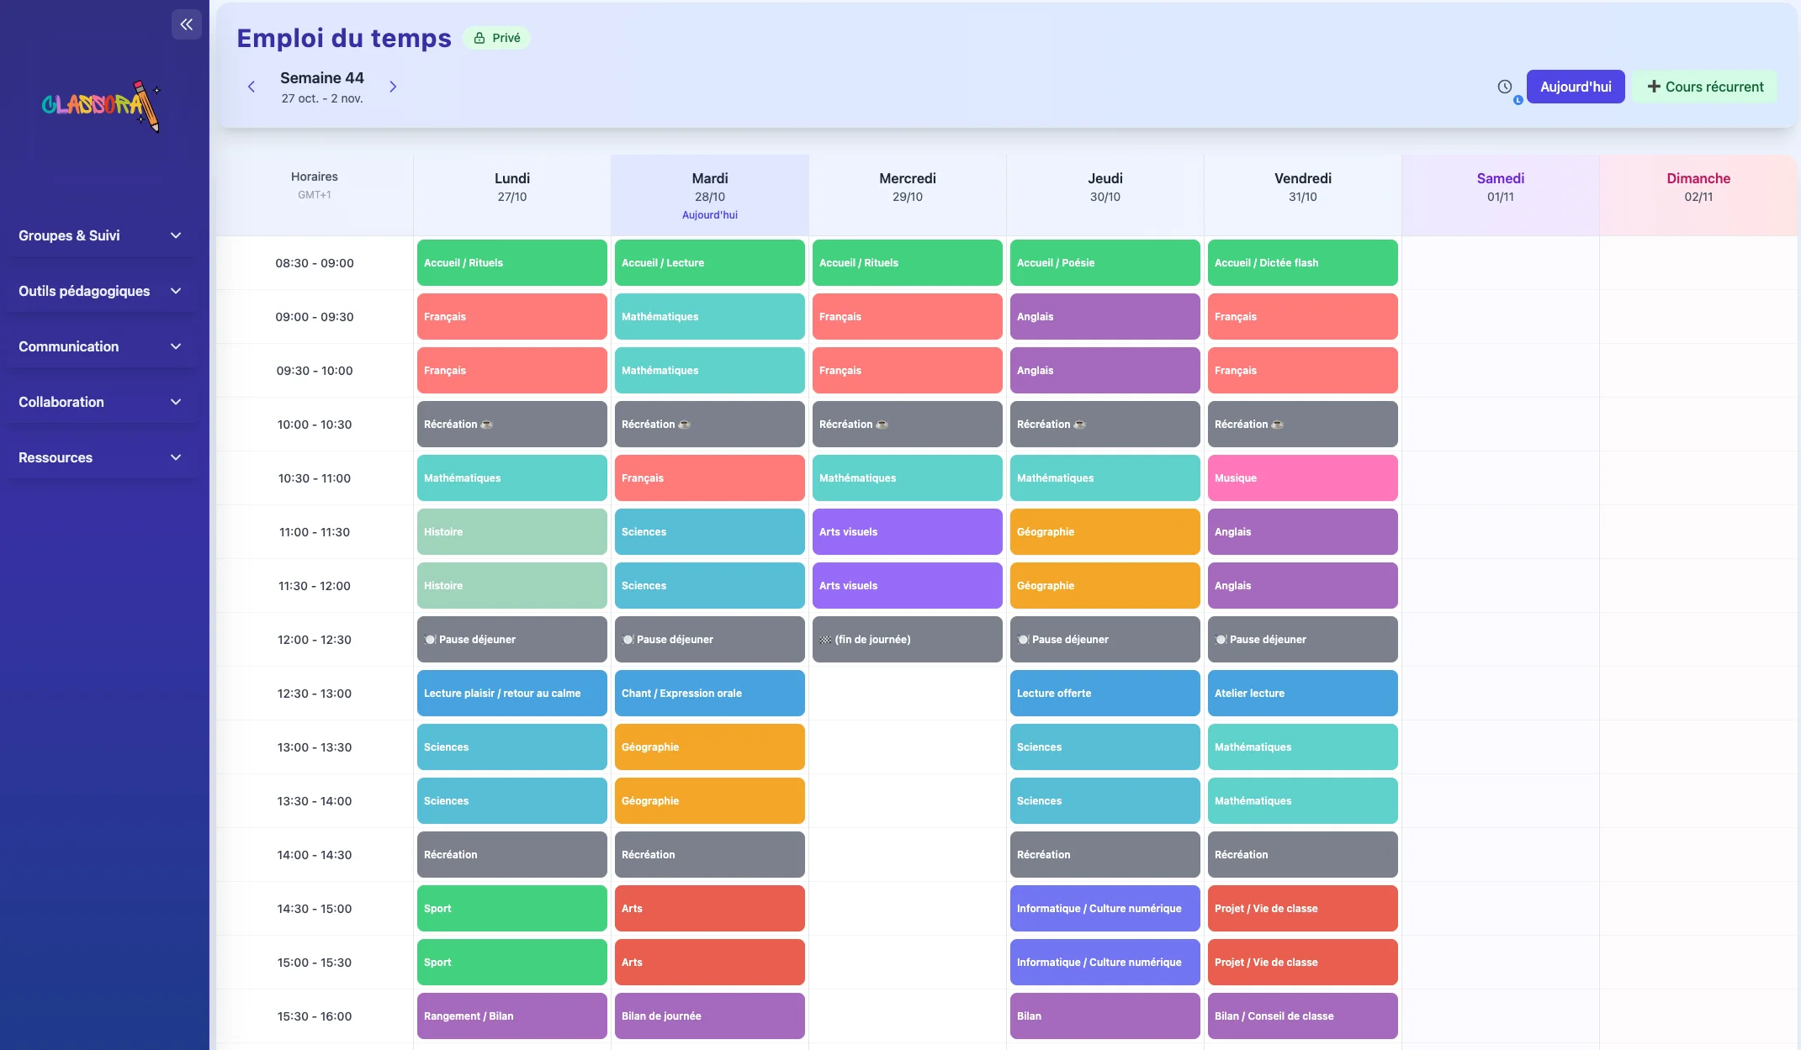Open the clock/timezone icon near Aujourd'hui
The width and height of the screenshot is (1801, 1050).
tap(1503, 87)
